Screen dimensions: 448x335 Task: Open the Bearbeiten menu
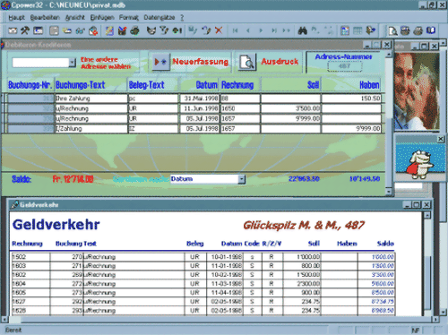coord(45,18)
